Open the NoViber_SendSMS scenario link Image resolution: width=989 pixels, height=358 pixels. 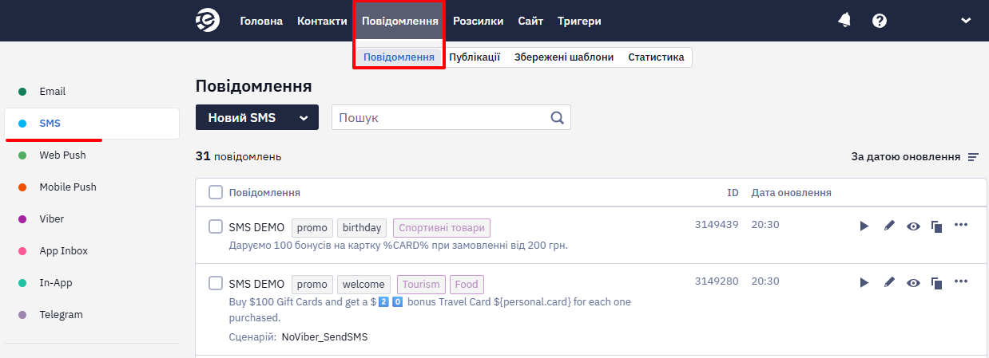pyautogui.click(x=324, y=337)
